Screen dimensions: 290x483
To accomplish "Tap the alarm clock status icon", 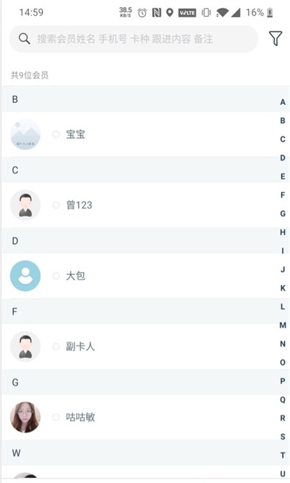I will click(142, 13).
